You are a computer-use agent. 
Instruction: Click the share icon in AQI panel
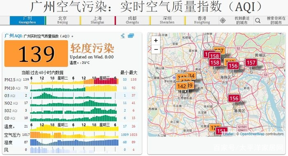(x=123, y=36)
